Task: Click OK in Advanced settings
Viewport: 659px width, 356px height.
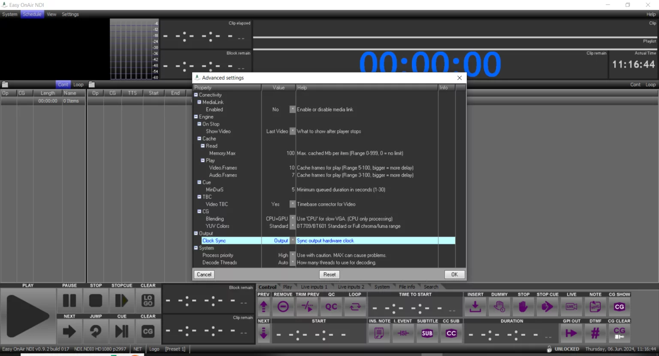Action: coord(454,275)
